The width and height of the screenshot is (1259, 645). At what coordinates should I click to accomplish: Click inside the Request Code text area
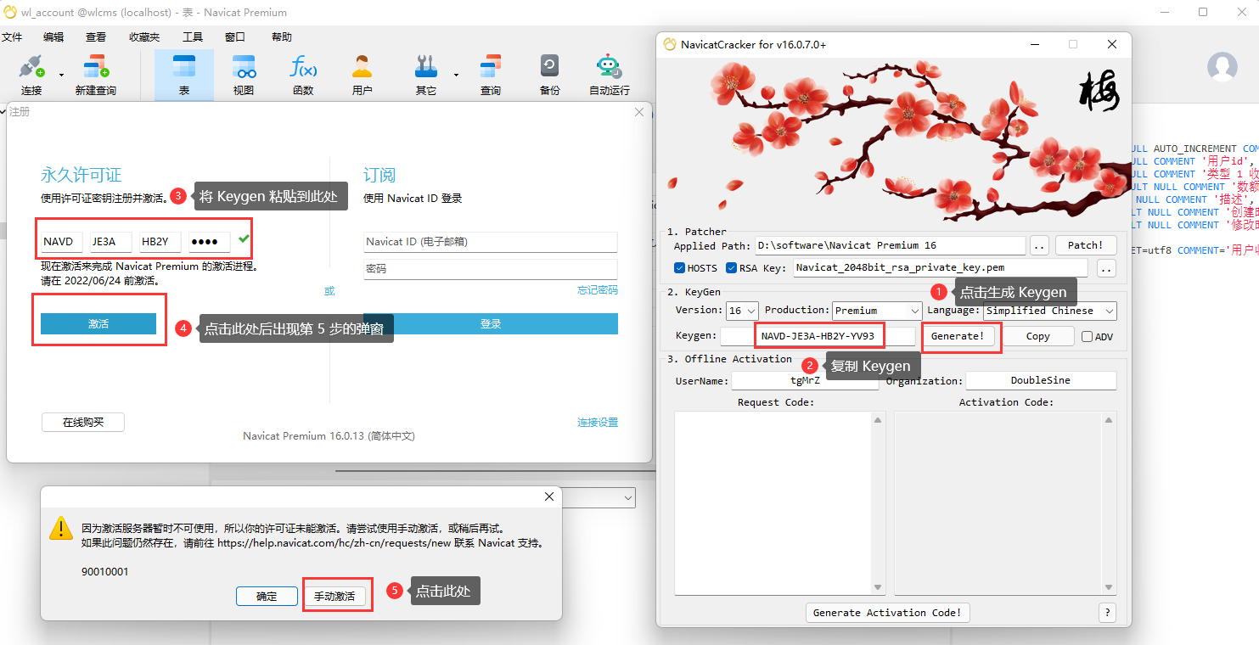(x=773, y=503)
